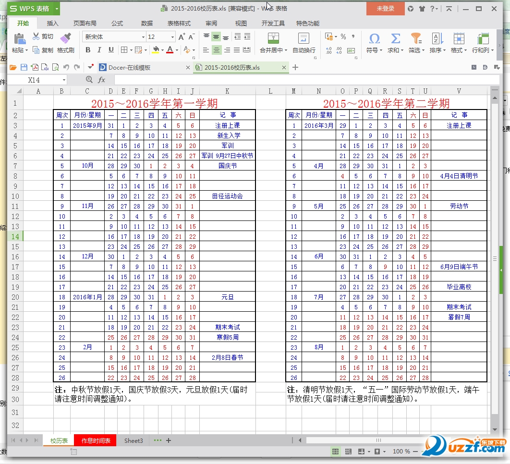
Task: Expand the Merge and Center dropdown arrow
Action: (x=286, y=50)
